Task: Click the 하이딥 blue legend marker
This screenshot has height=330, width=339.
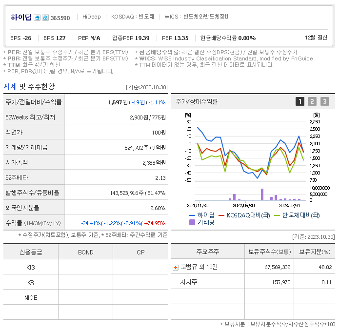Action: [x=192, y=215]
